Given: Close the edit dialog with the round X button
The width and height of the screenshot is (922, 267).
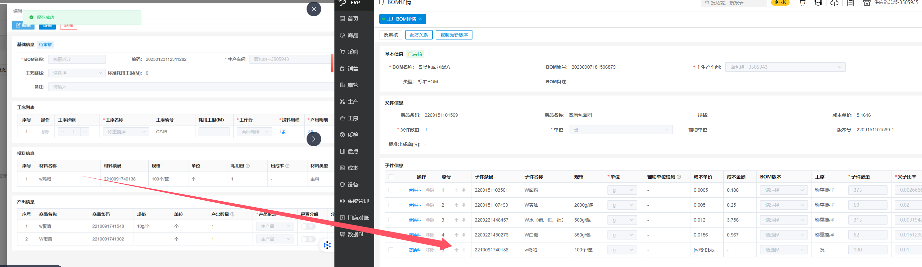Looking at the screenshot, I should [x=314, y=9].
